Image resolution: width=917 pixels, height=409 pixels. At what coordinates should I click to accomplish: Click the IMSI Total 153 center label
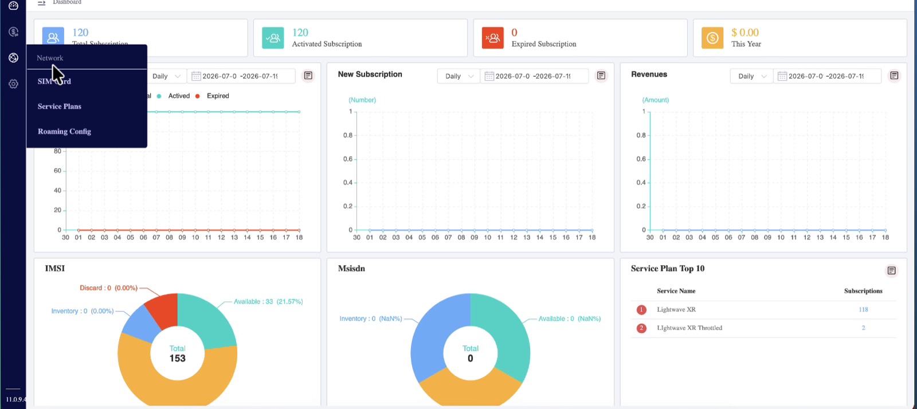pyautogui.click(x=178, y=353)
